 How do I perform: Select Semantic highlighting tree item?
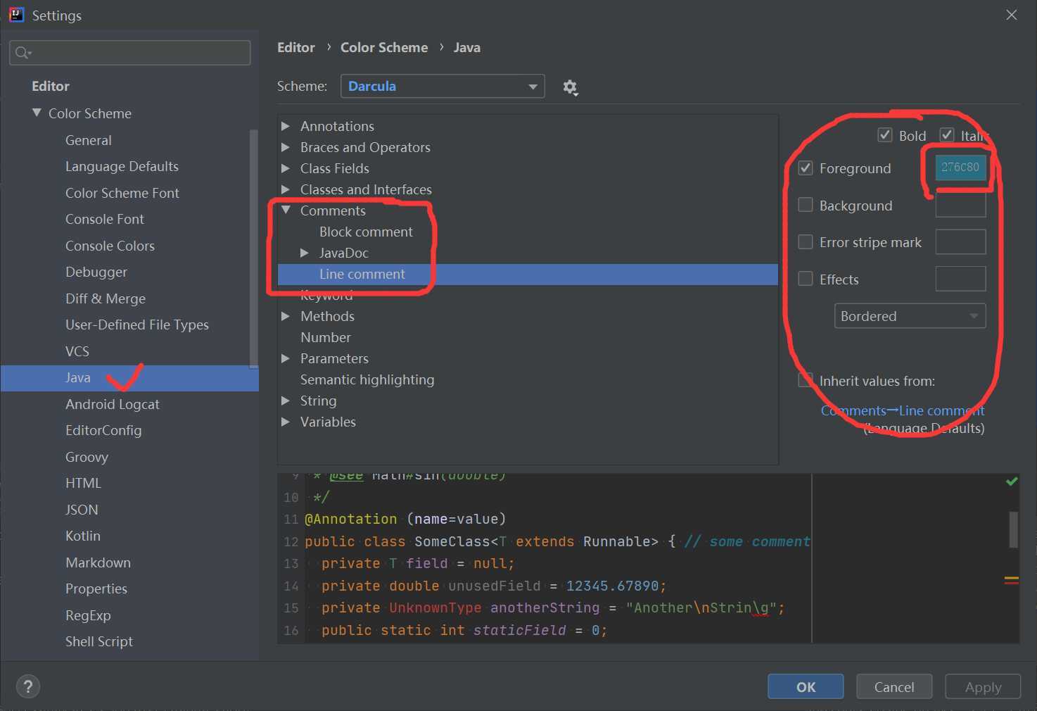point(367,379)
